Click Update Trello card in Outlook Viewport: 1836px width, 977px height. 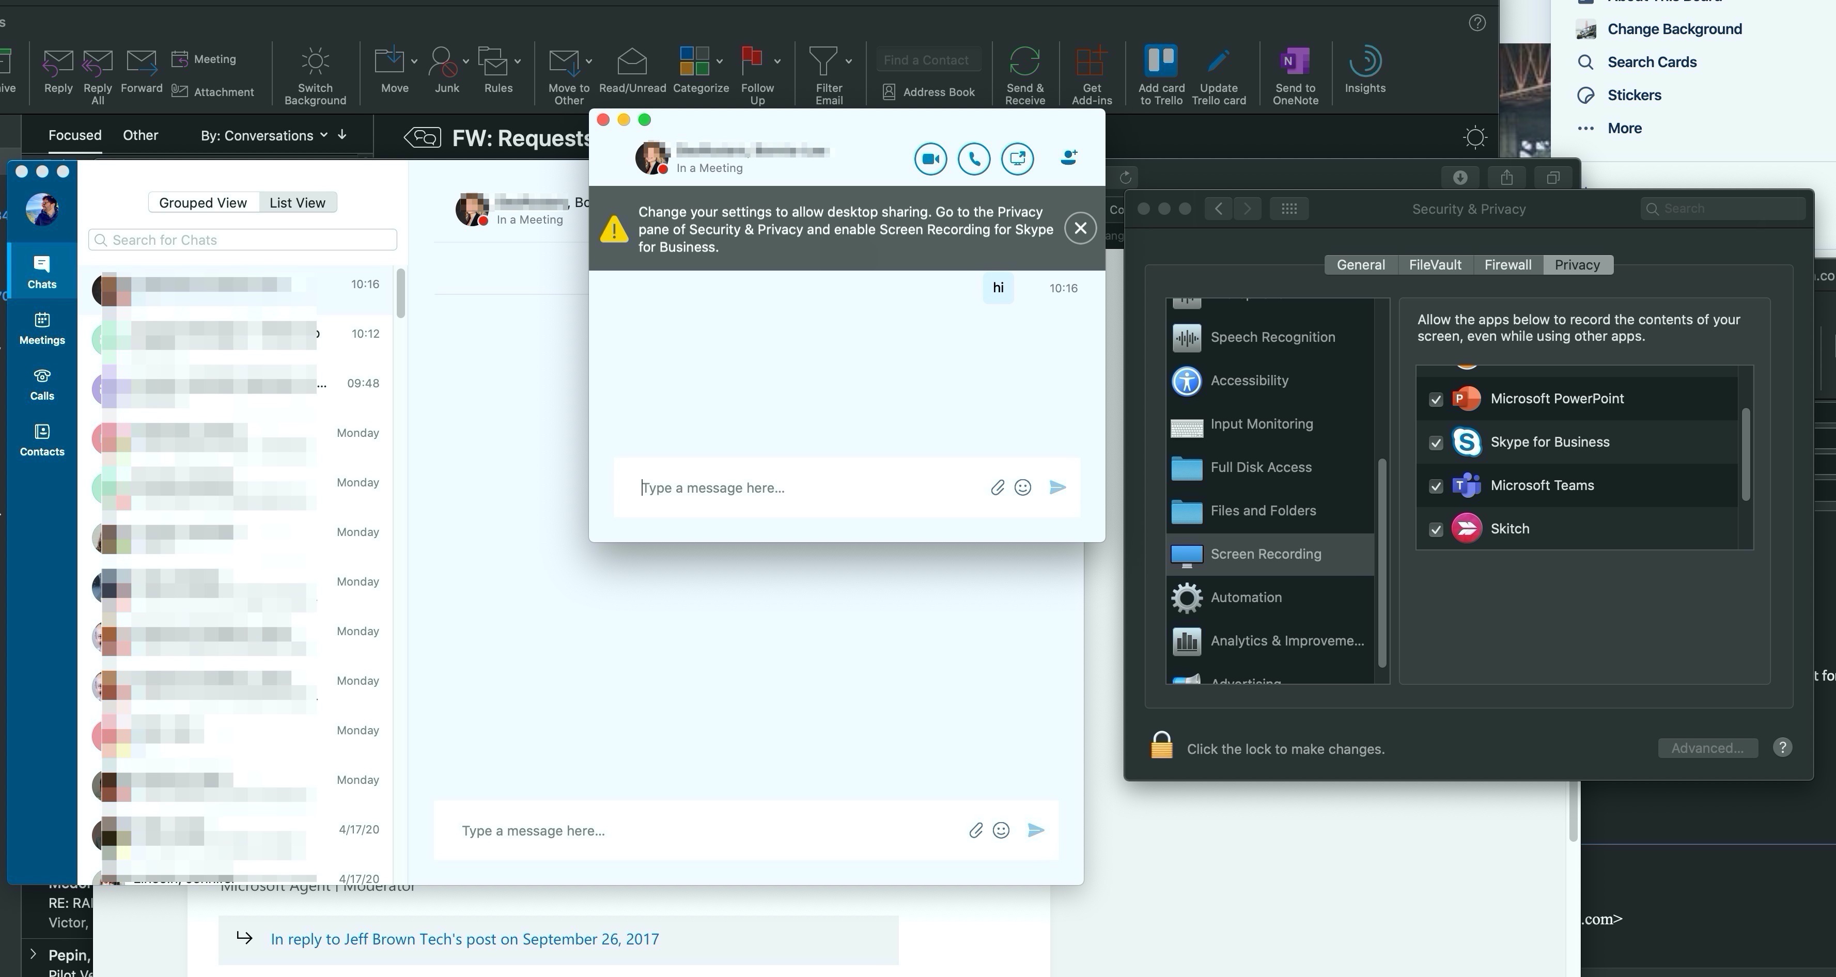[1219, 76]
